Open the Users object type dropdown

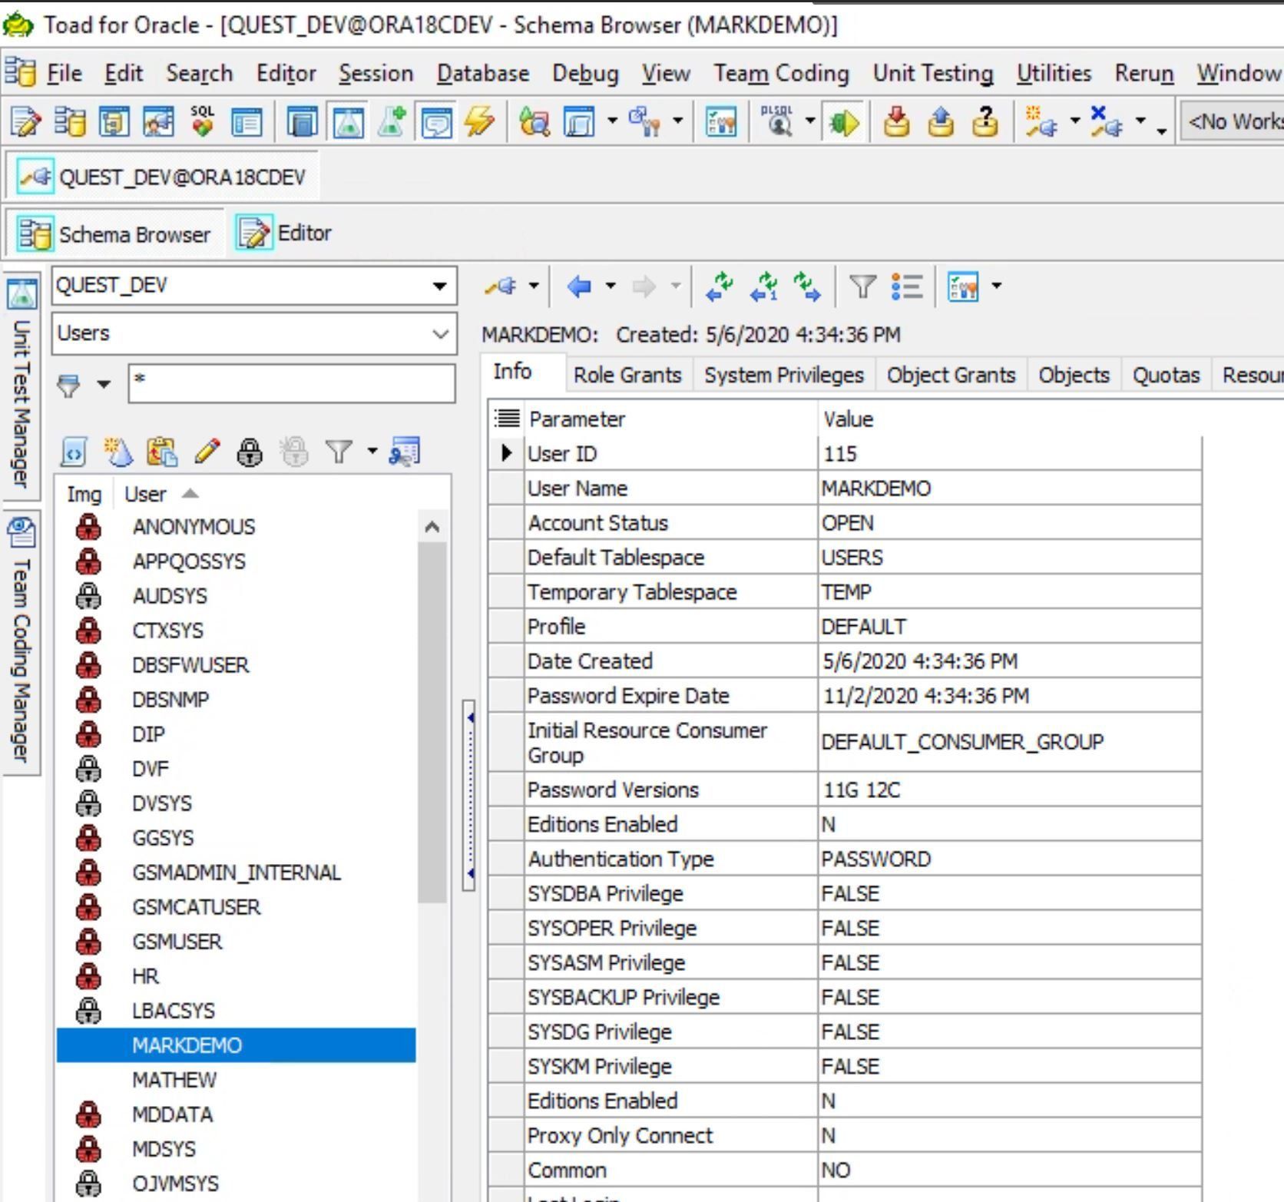coord(440,334)
